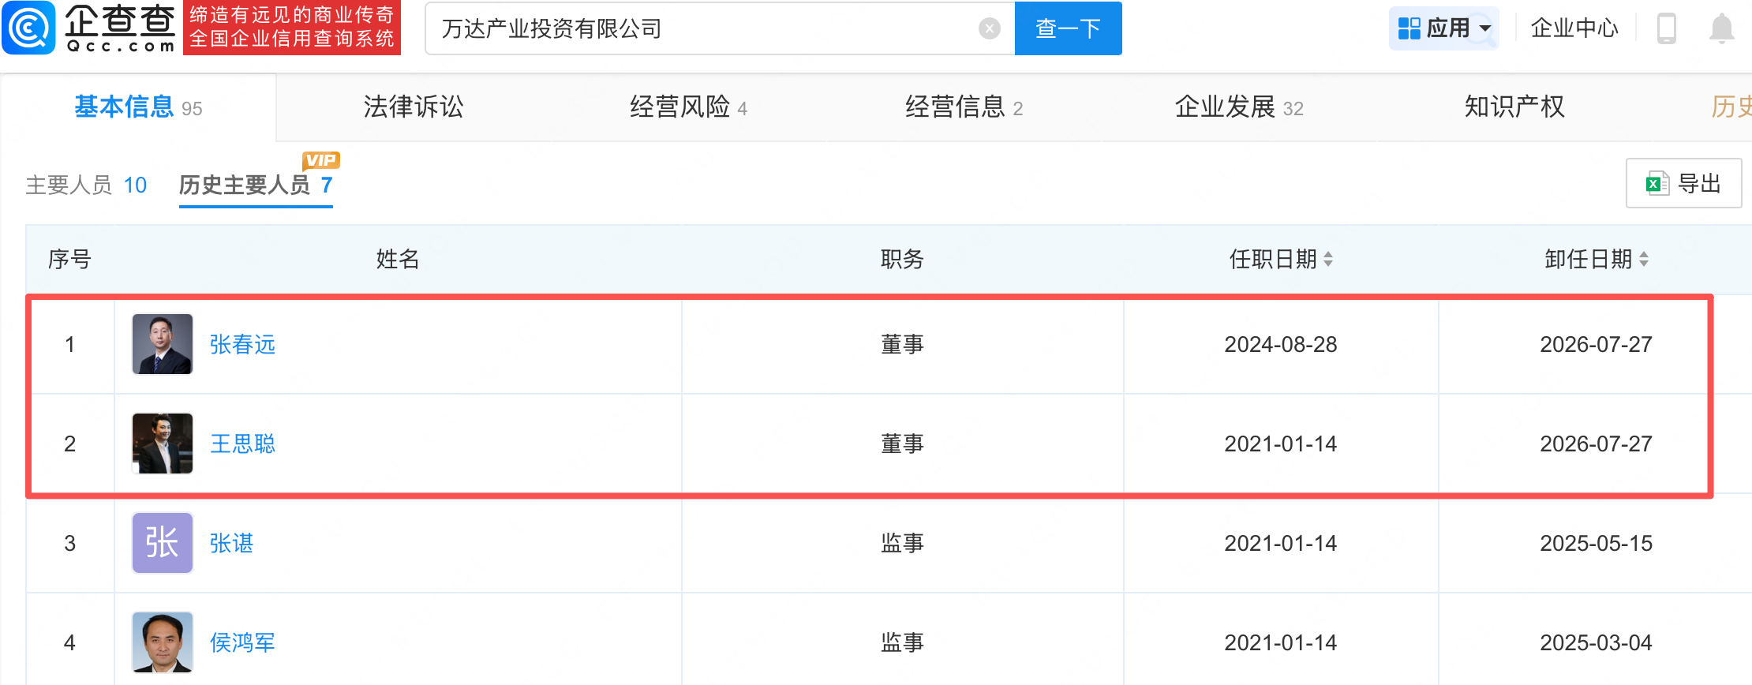
Task: Select 主要人员 sub-tab
Action: point(86,185)
